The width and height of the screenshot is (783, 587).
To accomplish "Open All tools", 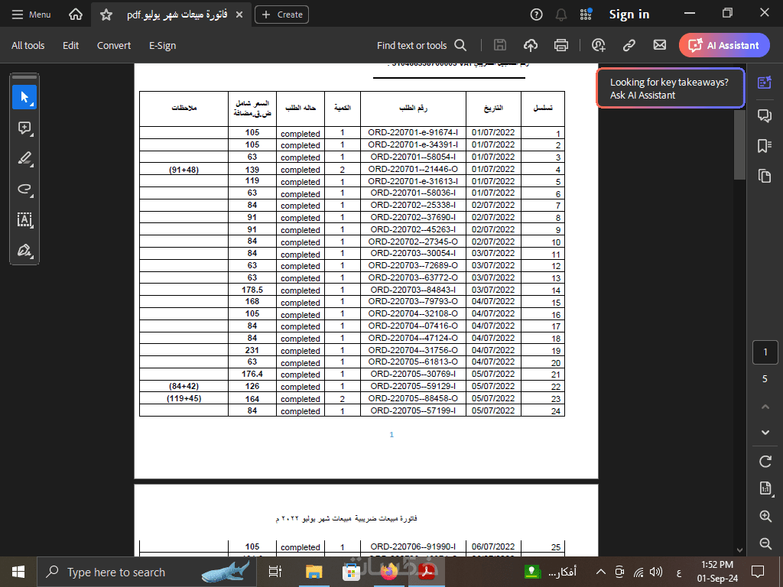I will click(x=28, y=45).
